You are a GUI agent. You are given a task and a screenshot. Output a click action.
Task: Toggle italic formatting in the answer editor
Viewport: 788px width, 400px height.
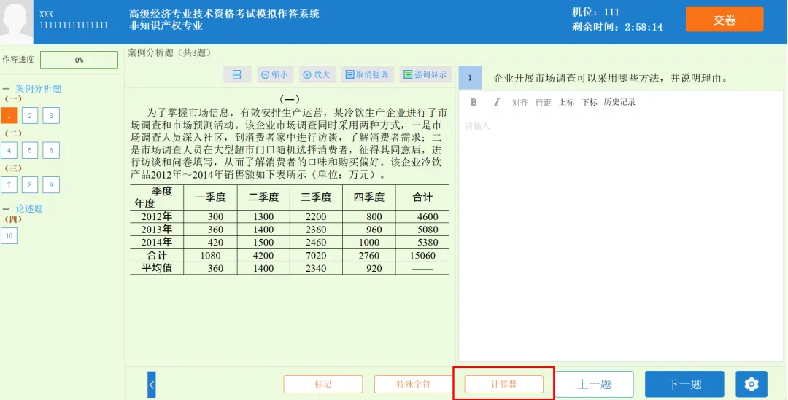(497, 103)
